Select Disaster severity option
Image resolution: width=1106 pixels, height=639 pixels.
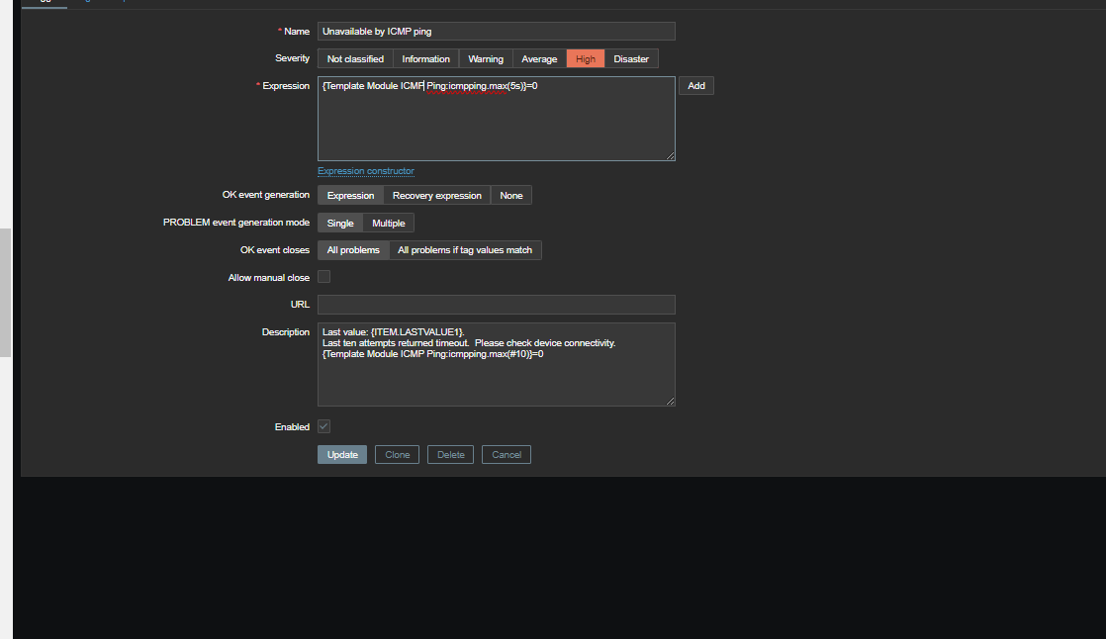[631, 59]
